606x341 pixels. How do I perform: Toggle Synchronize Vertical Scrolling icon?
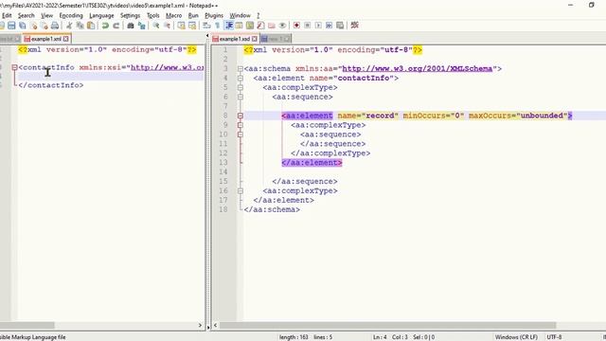pos(181,26)
